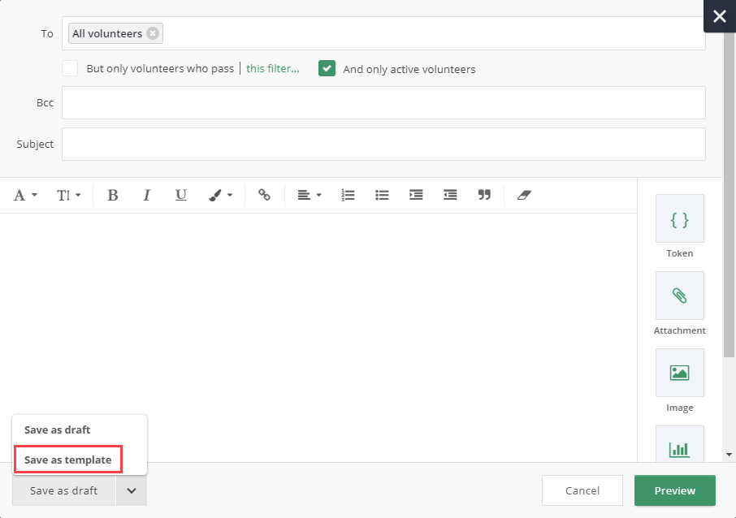Viewport: 736px width, 518px height.
Task: Insert a hyperlink using link icon
Action: 264,195
